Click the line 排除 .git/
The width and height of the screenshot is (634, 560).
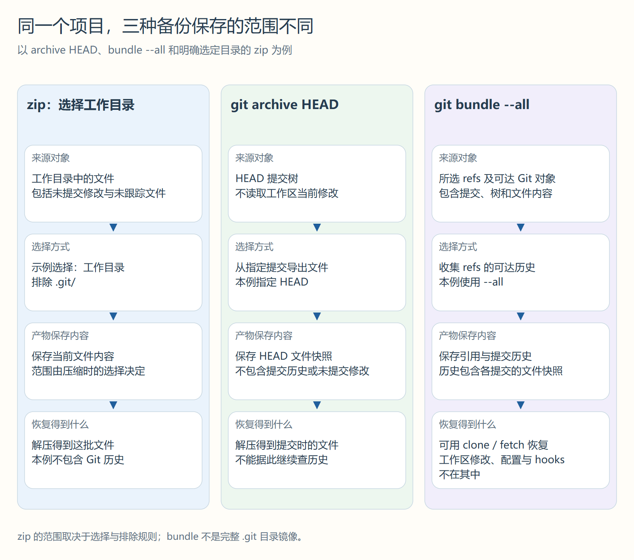pos(53,282)
